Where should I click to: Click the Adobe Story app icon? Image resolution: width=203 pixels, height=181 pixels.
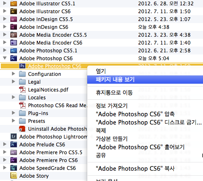14,176
